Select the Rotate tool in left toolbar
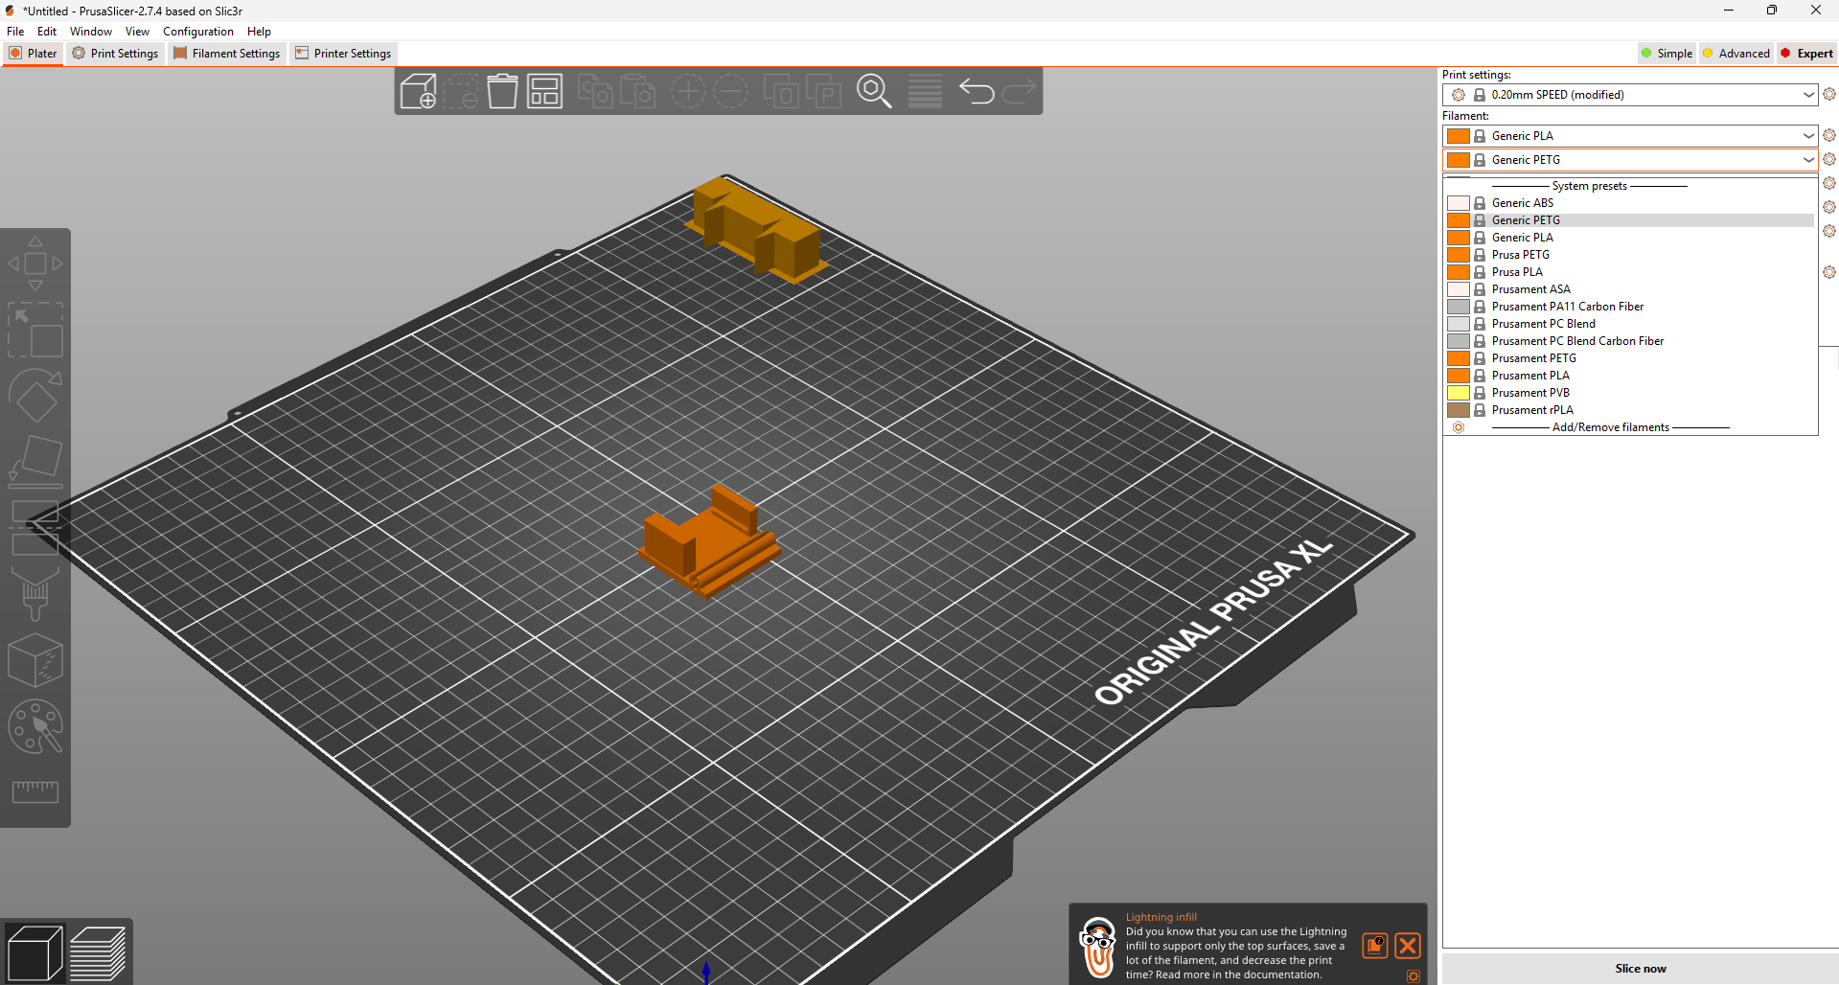This screenshot has height=985, width=1839. [x=35, y=396]
